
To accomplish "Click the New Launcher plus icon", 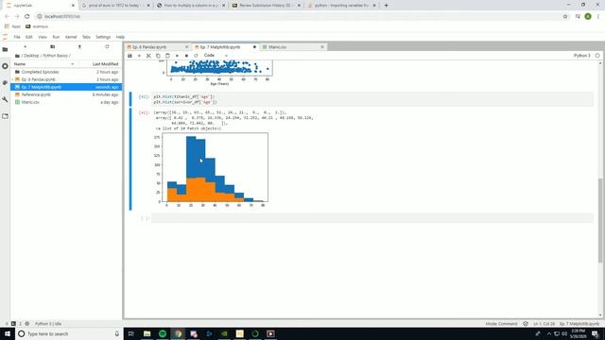I will (26, 46).
